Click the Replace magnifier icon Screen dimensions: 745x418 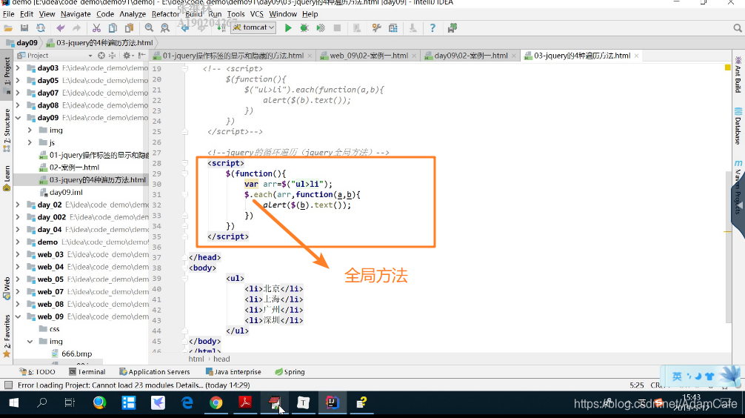tap(165, 28)
